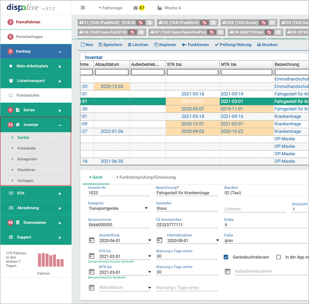The image size is (309, 304).
Task: Enable the 'In der App' checkbox
Action: tap(278, 257)
